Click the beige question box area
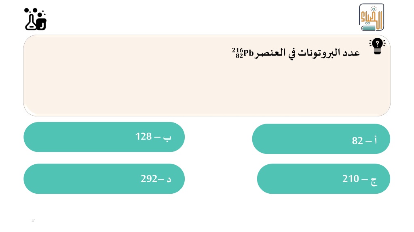 click(x=207, y=75)
